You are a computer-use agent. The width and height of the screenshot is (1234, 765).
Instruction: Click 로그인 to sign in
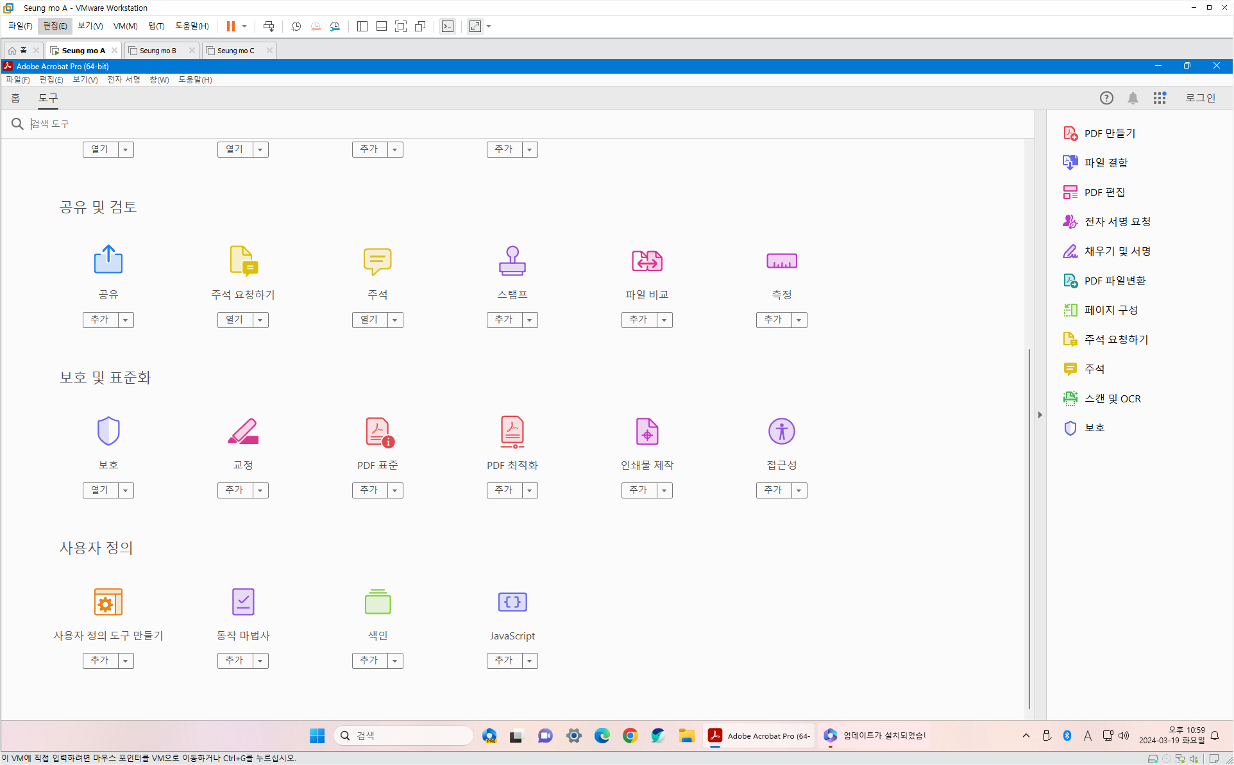tap(1200, 98)
